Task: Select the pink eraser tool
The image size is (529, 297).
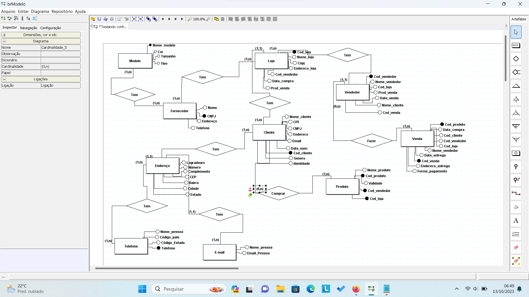Action: [516, 248]
